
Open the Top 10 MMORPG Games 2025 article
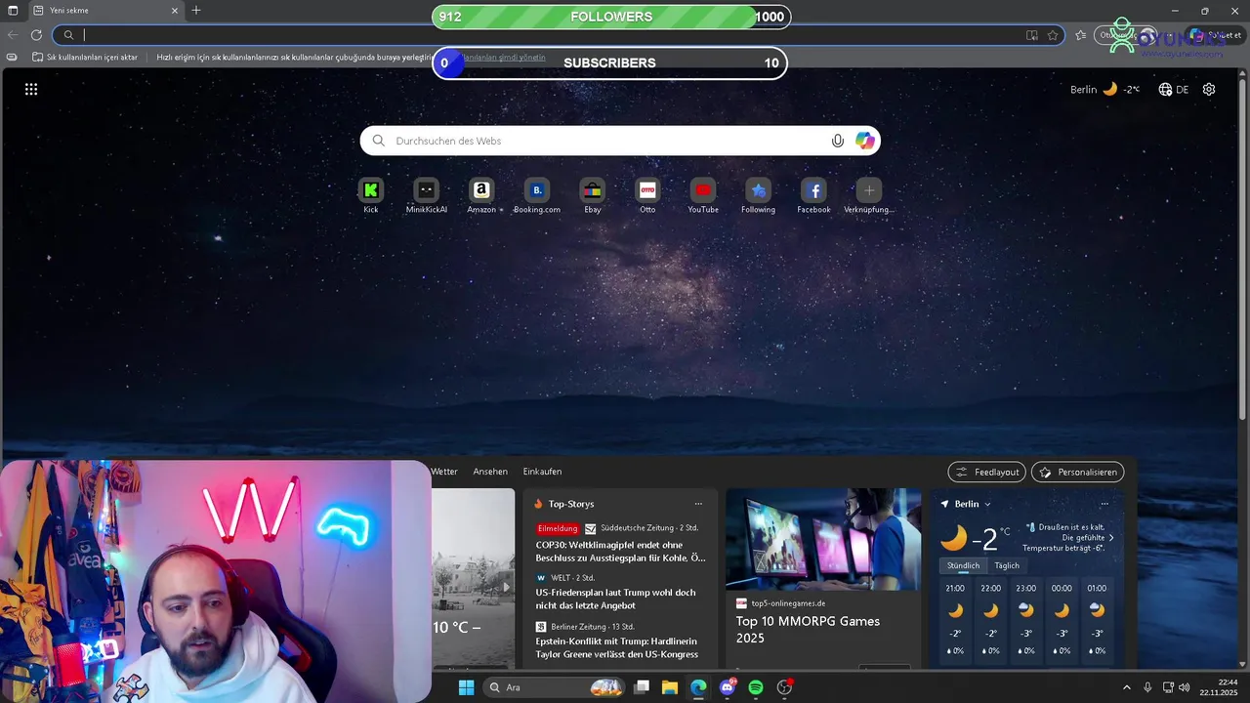pyautogui.click(x=808, y=630)
